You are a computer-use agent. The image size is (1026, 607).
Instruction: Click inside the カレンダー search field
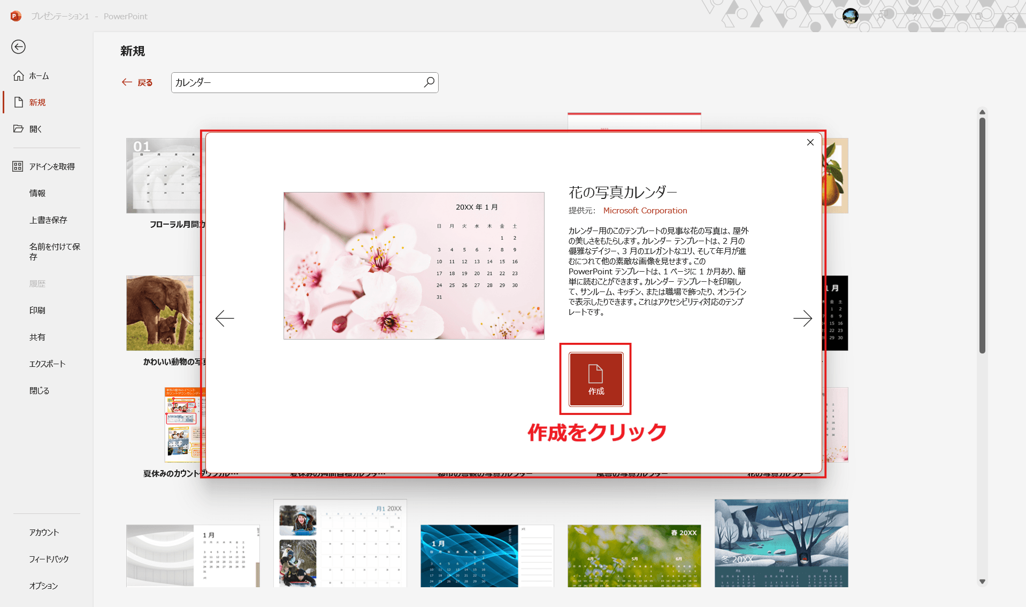[300, 82]
